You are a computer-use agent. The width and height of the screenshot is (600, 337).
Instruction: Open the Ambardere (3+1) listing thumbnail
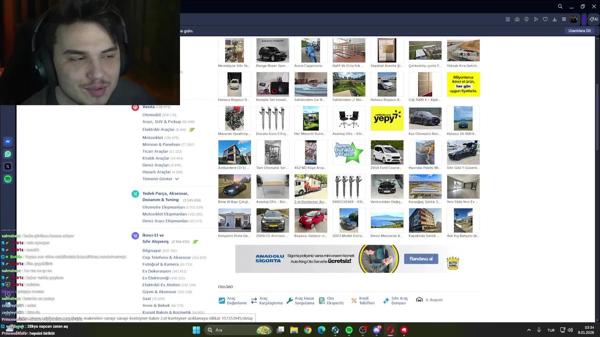[234, 152]
